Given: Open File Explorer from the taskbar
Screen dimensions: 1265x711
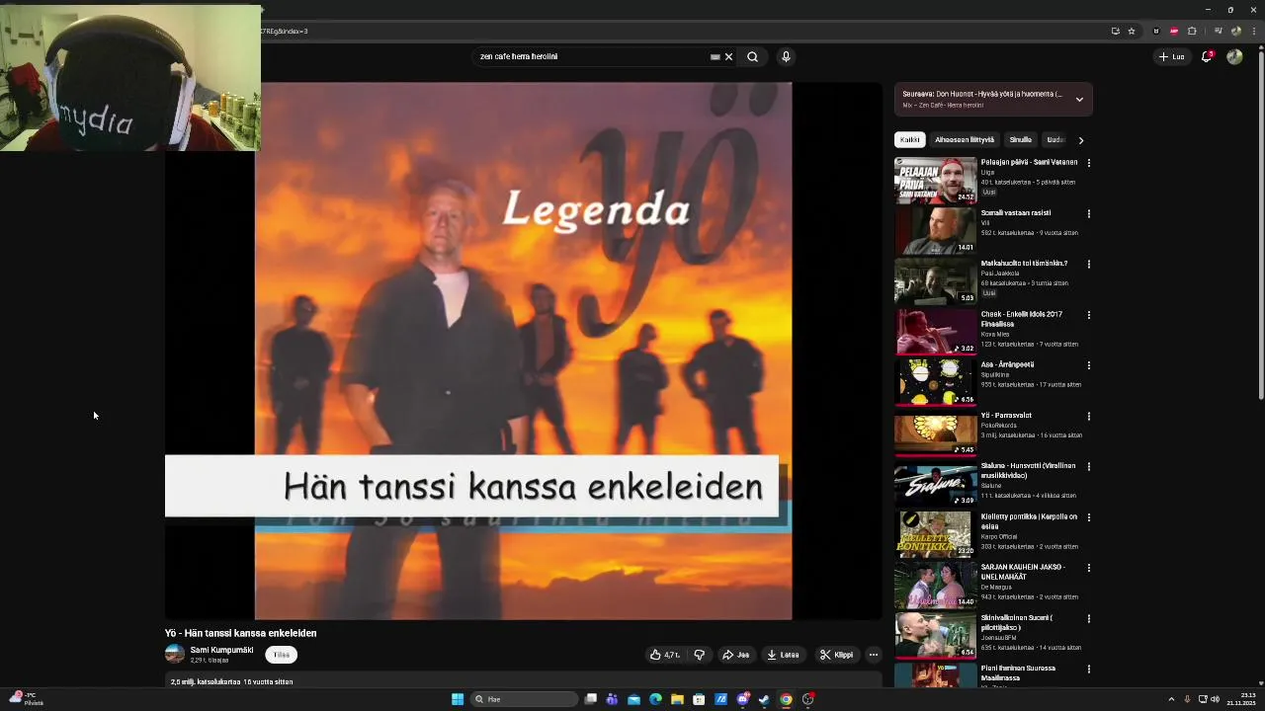Looking at the screenshot, I should coord(677,699).
